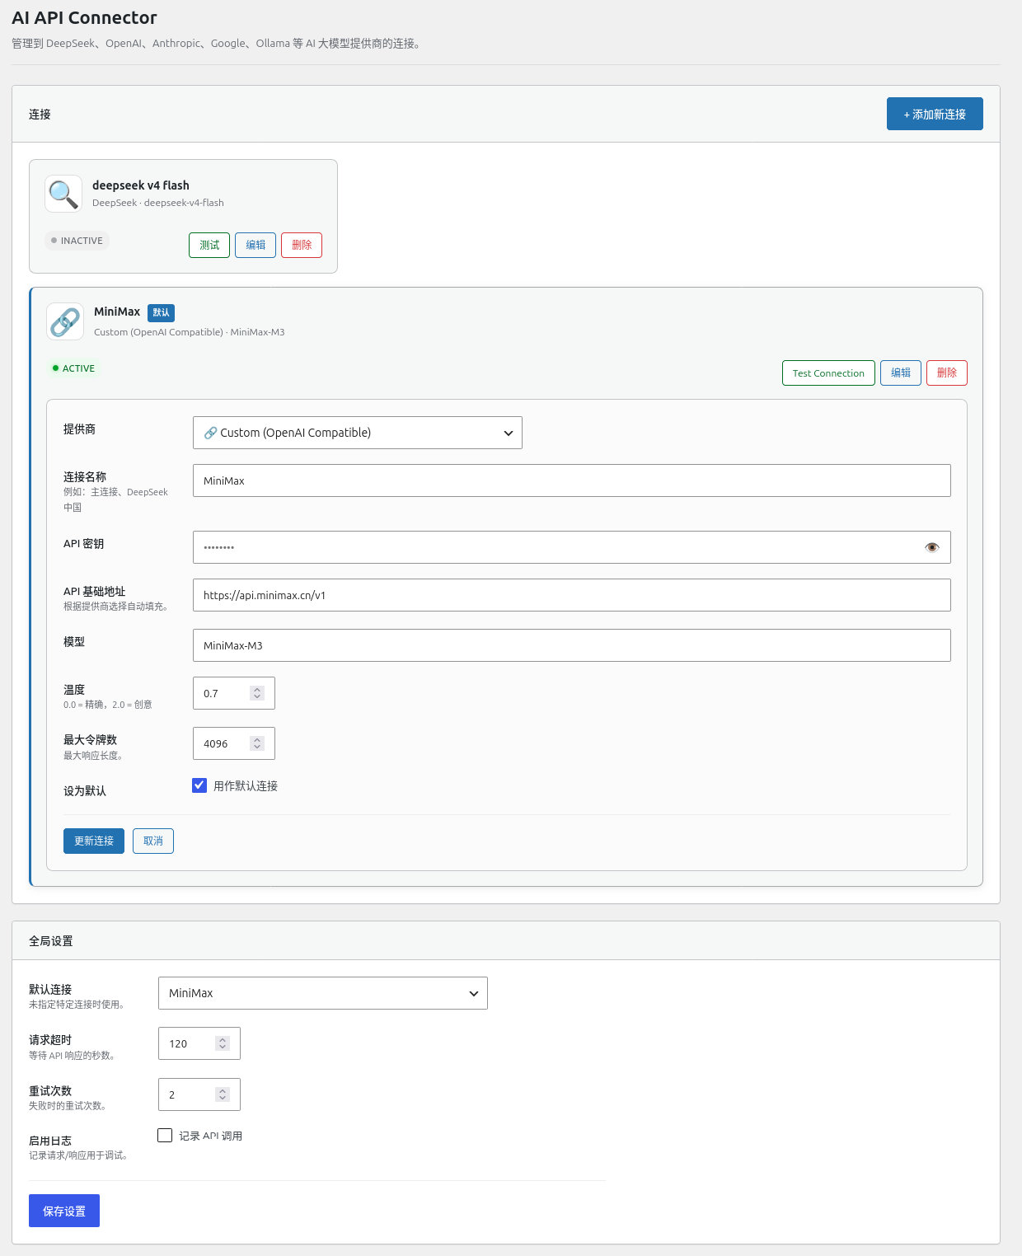Click the 取消 button

(153, 841)
